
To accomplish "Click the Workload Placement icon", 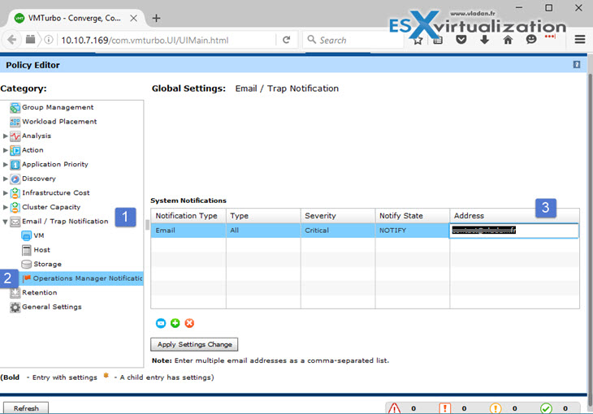I will click(15, 122).
